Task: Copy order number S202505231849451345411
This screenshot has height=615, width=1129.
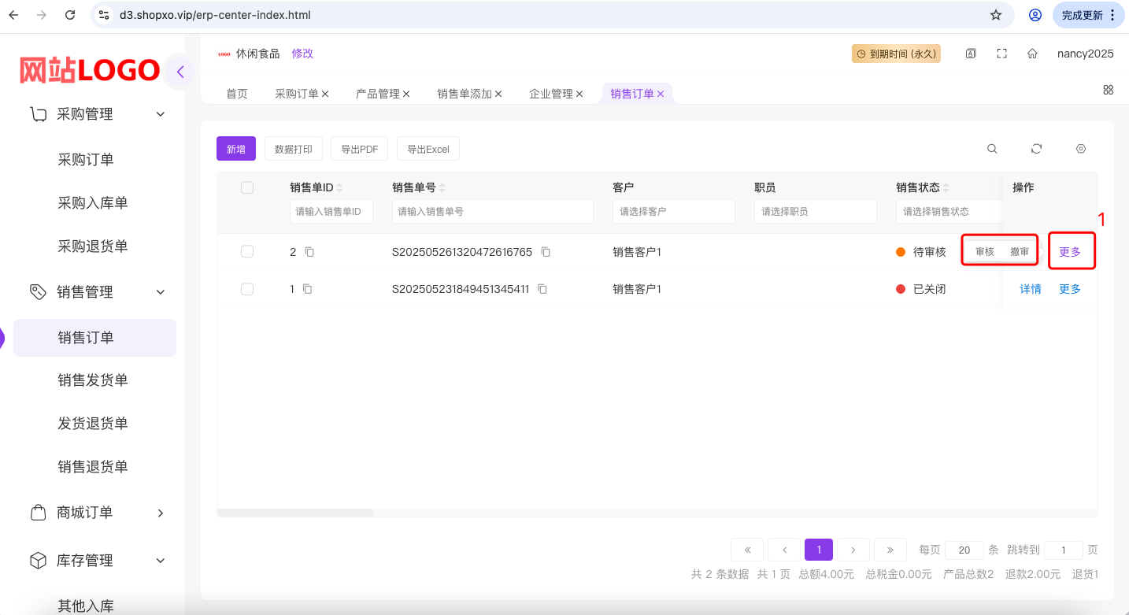Action: [x=542, y=289]
